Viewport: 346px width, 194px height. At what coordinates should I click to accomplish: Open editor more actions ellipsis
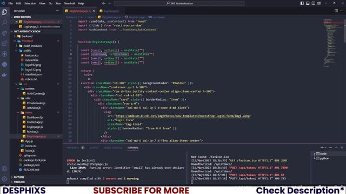coord(342,11)
